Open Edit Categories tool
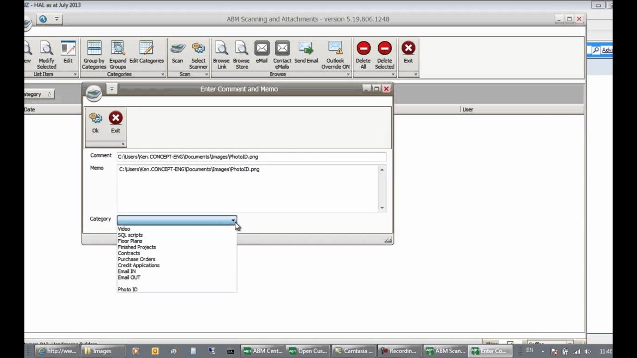This screenshot has width=637, height=358. [x=146, y=52]
